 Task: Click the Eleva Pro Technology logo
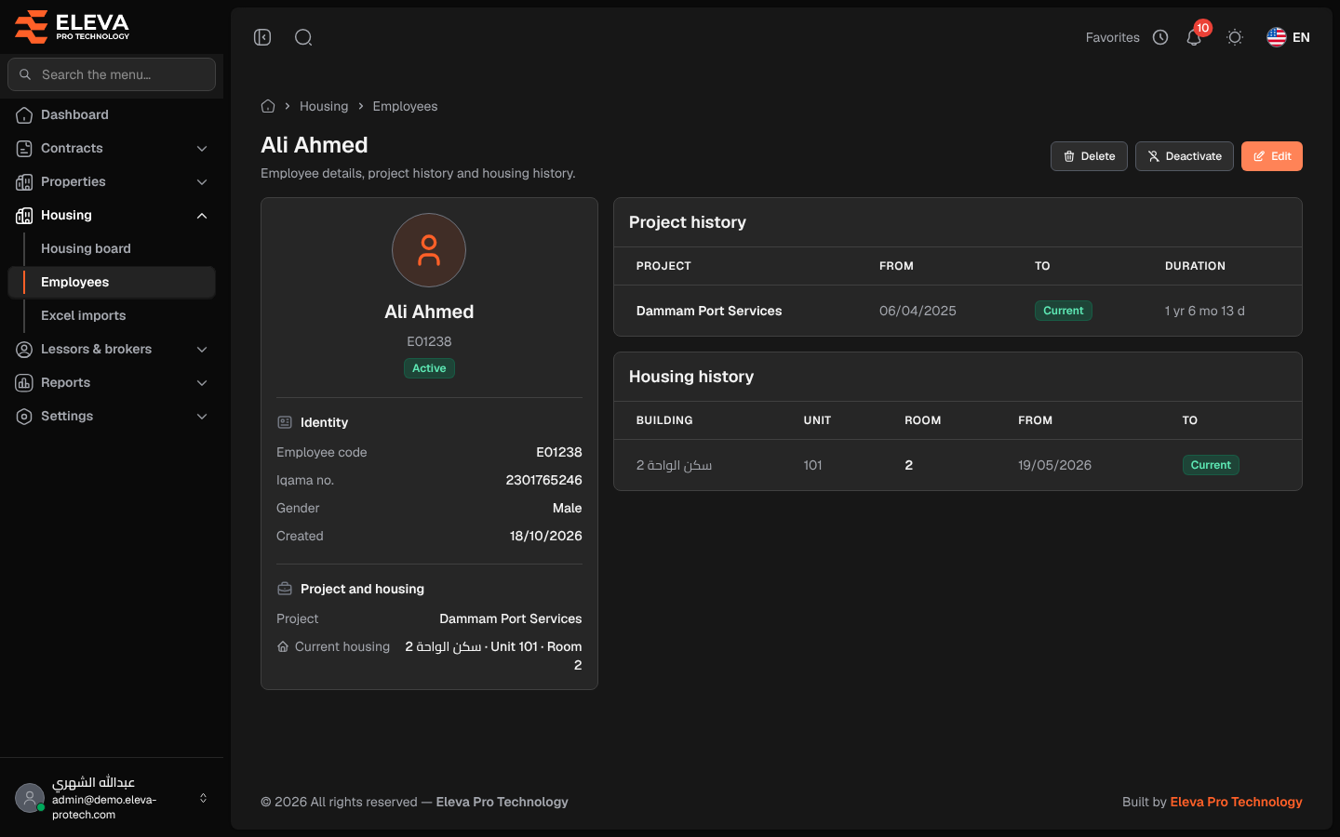pyautogui.click(x=73, y=26)
